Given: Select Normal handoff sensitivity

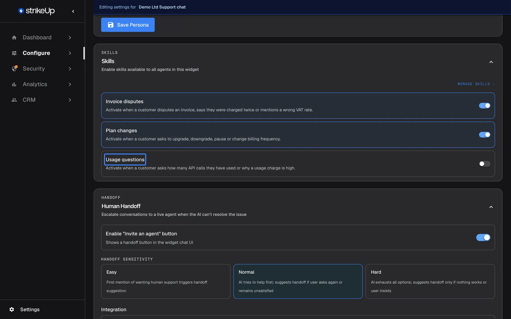Looking at the screenshot, I should (298, 281).
